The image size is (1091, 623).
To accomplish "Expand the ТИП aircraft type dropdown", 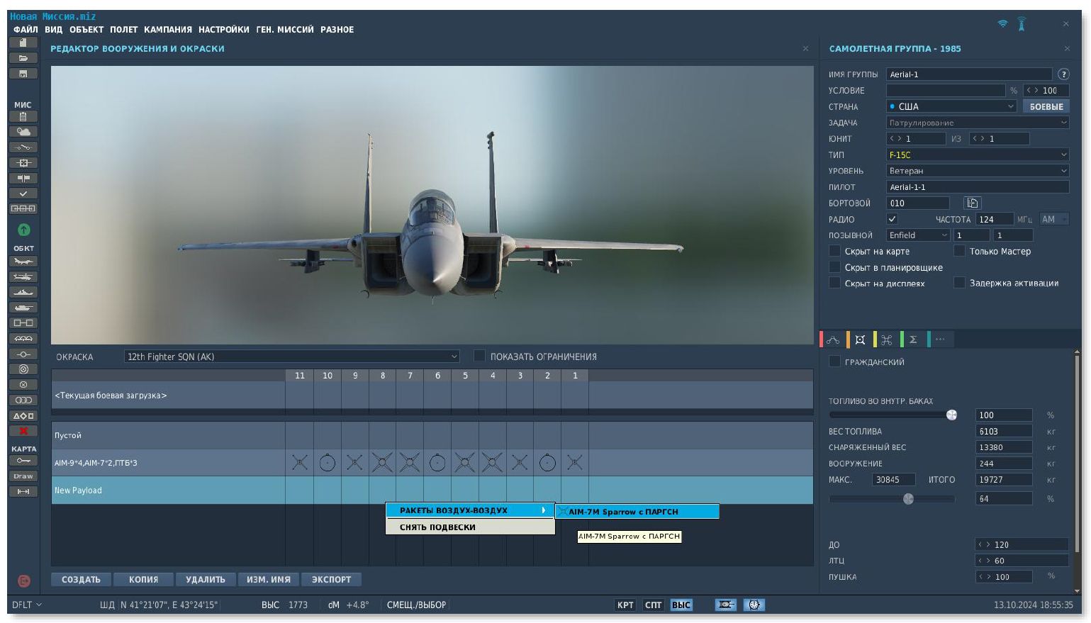I will (x=978, y=155).
